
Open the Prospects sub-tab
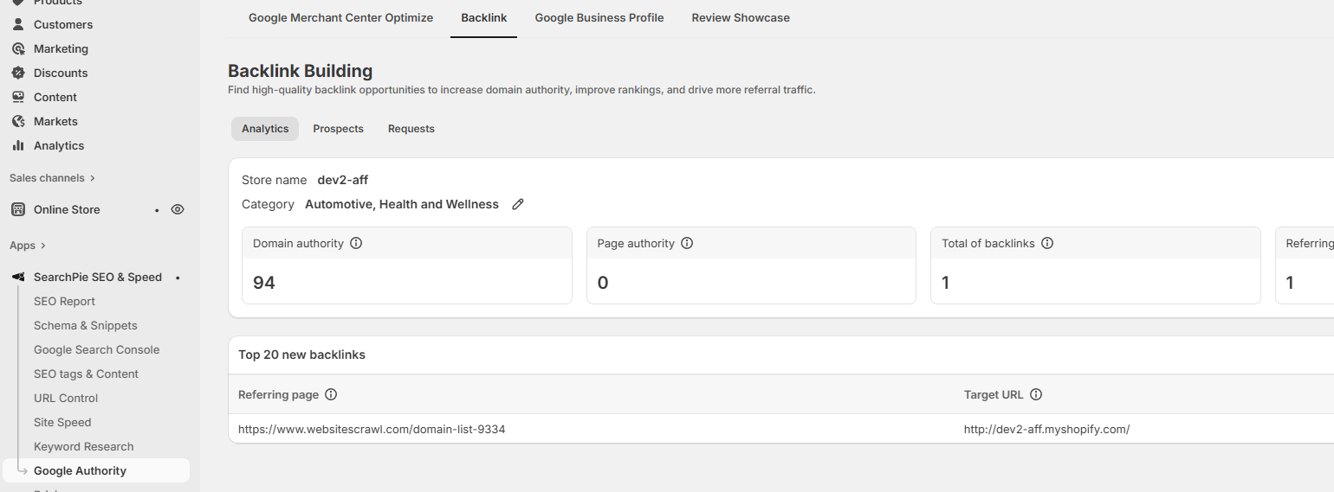[x=338, y=129]
